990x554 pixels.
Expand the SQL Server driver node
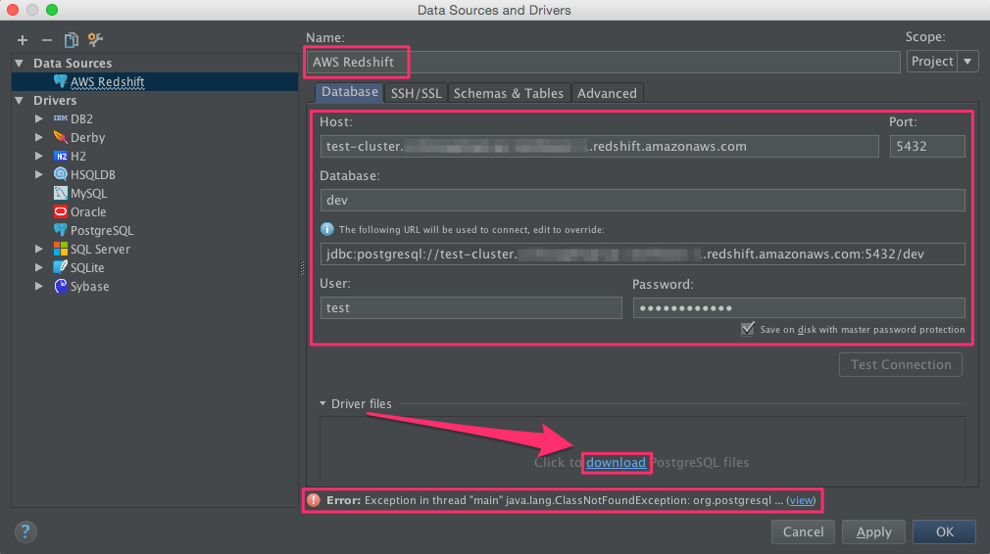(38, 249)
